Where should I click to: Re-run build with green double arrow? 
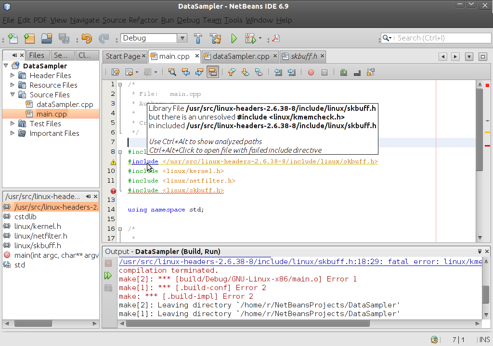[x=108, y=276]
